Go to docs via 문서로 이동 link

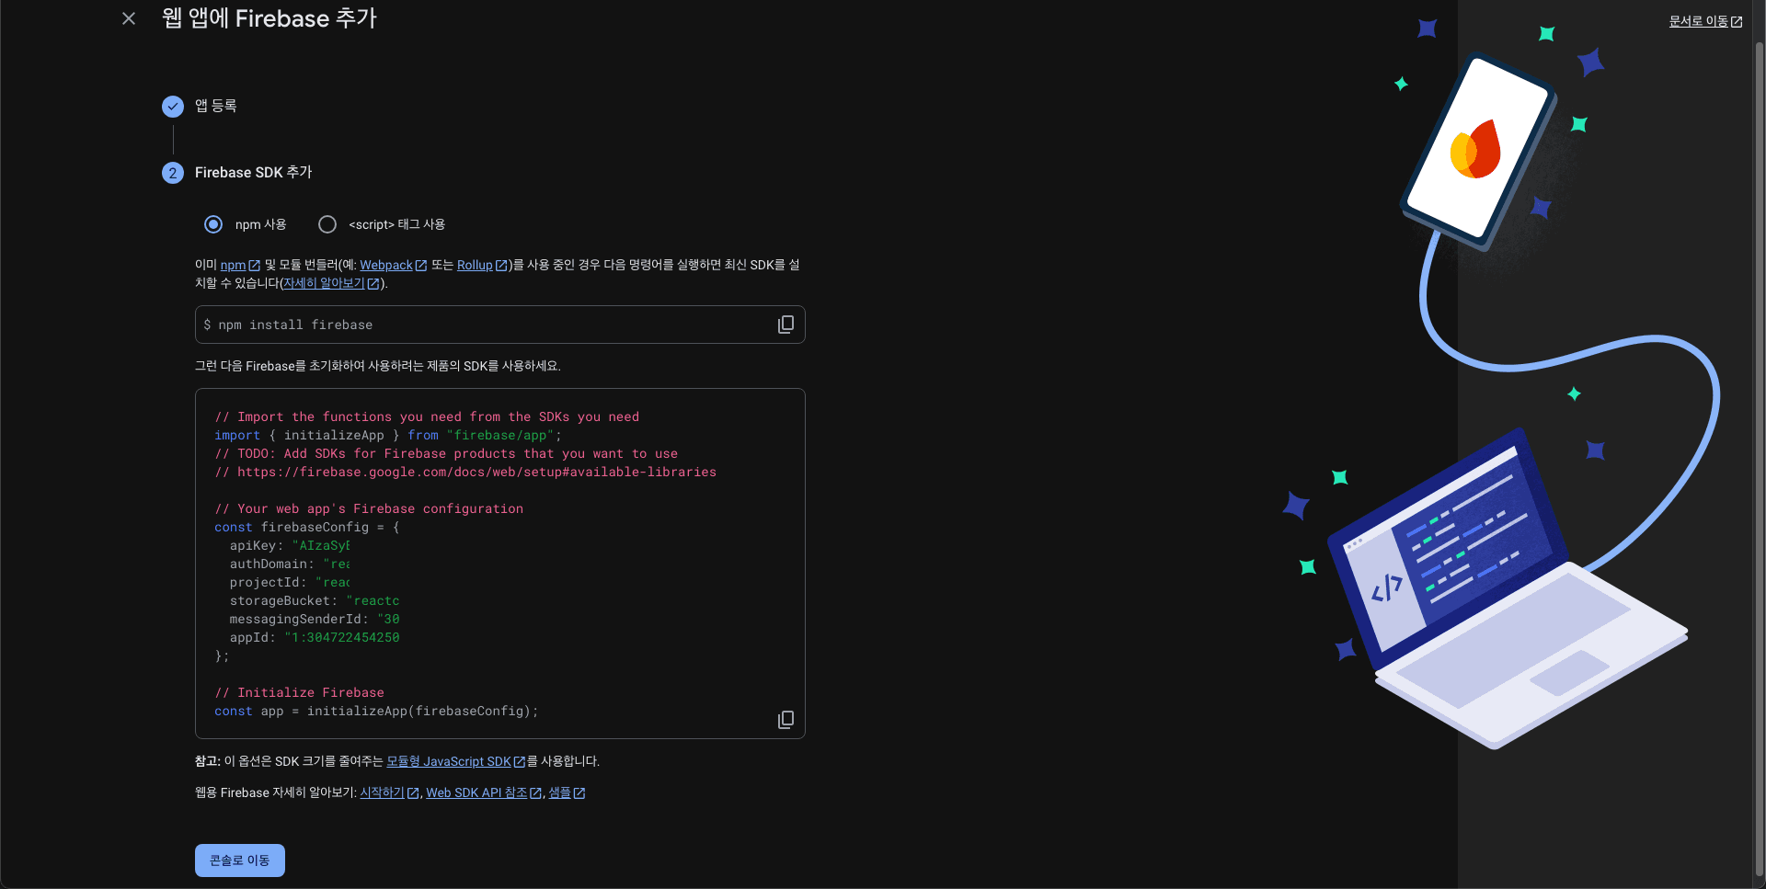pyautogui.click(x=1699, y=21)
